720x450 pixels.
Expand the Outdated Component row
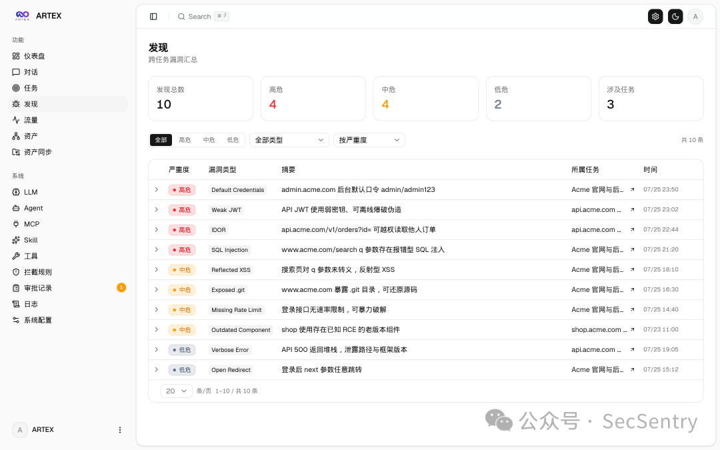[x=157, y=330]
